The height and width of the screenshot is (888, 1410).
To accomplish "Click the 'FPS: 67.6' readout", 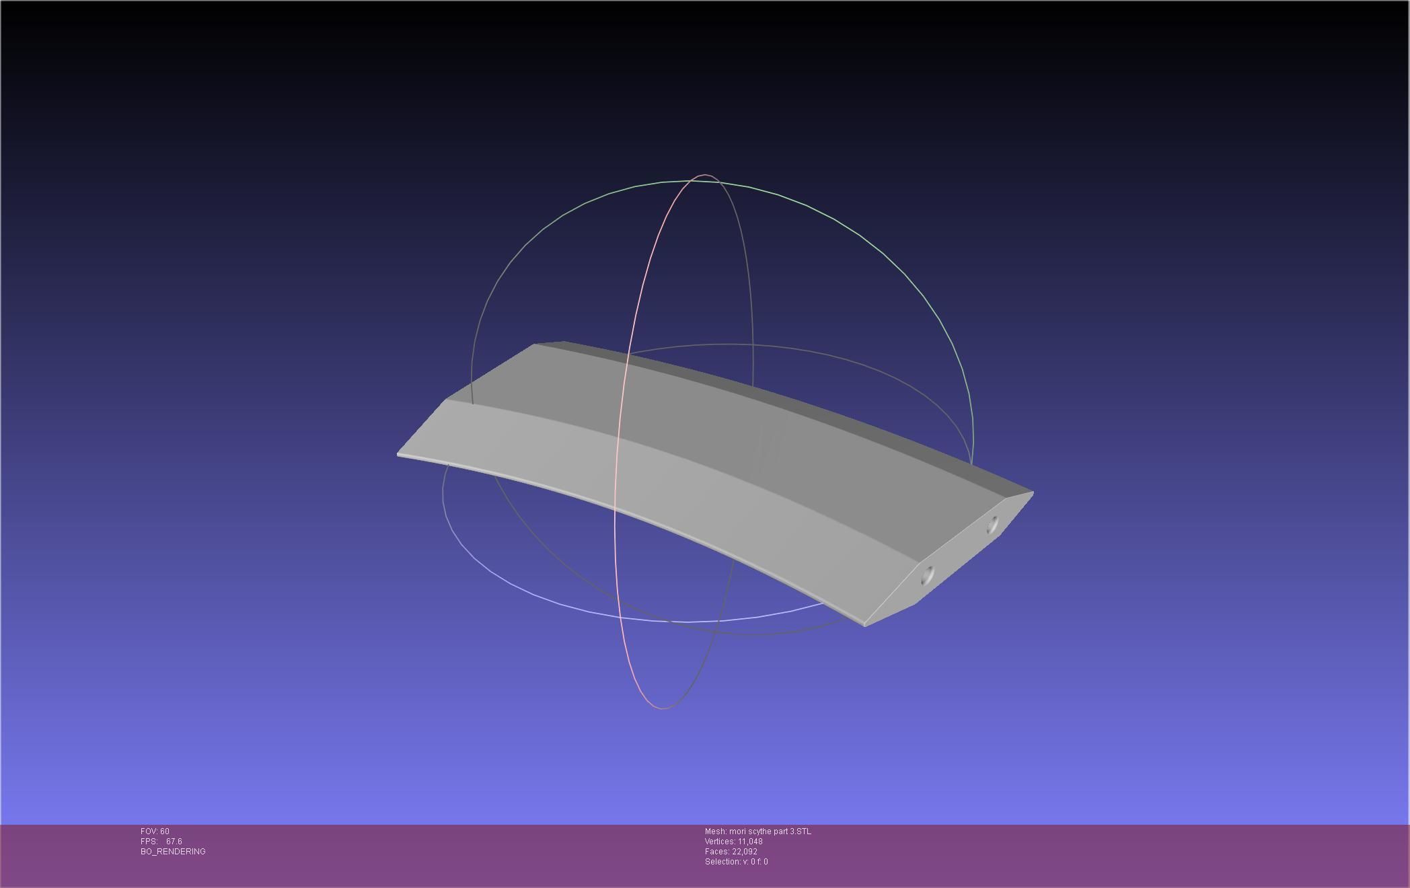I will pos(161,842).
